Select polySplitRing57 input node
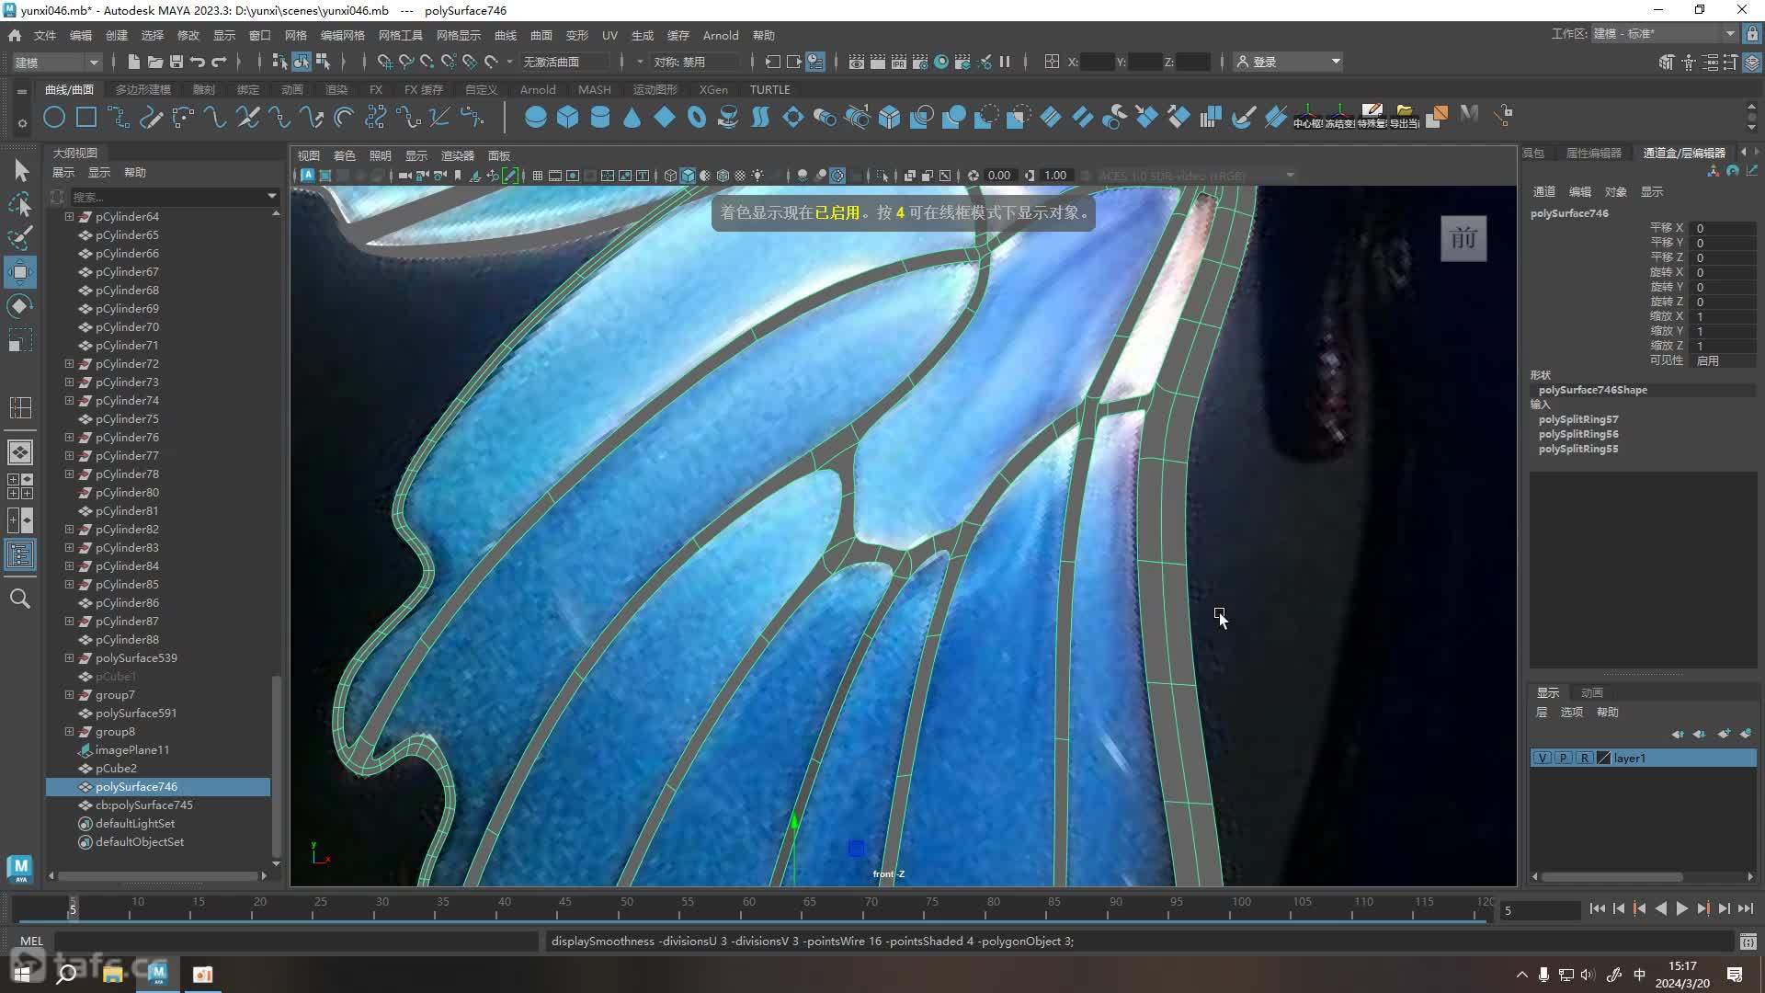Image resolution: width=1765 pixels, height=993 pixels. click(x=1578, y=420)
